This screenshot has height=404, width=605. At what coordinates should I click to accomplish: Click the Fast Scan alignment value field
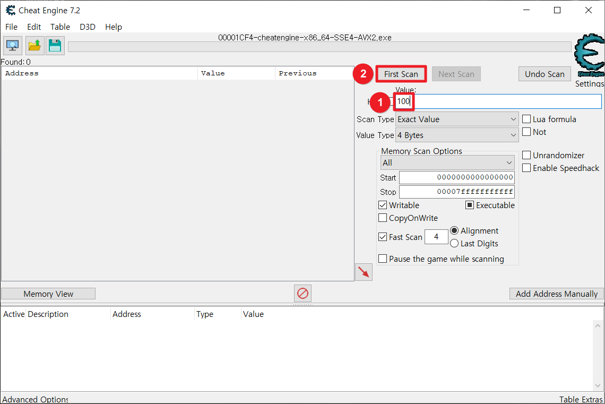pos(436,237)
